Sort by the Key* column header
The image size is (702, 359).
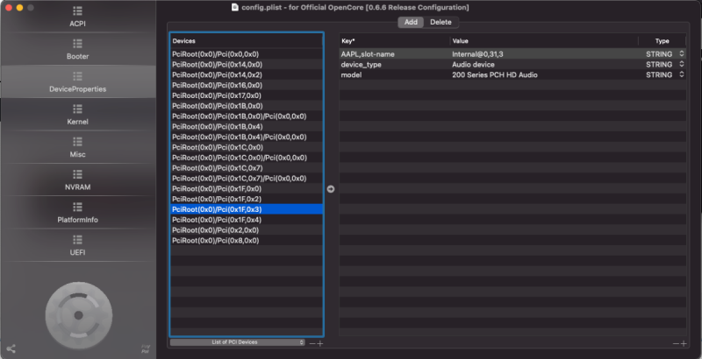click(394, 40)
